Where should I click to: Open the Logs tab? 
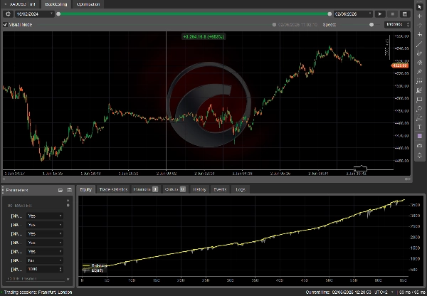(241, 189)
